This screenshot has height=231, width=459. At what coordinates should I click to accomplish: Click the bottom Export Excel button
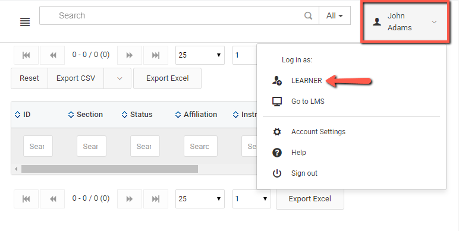[310, 199]
